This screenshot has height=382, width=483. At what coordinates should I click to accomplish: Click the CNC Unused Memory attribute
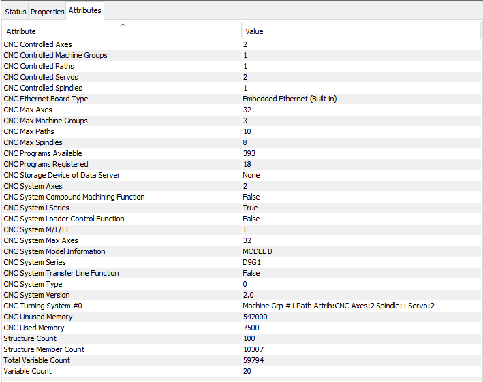[x=40, y=317]
